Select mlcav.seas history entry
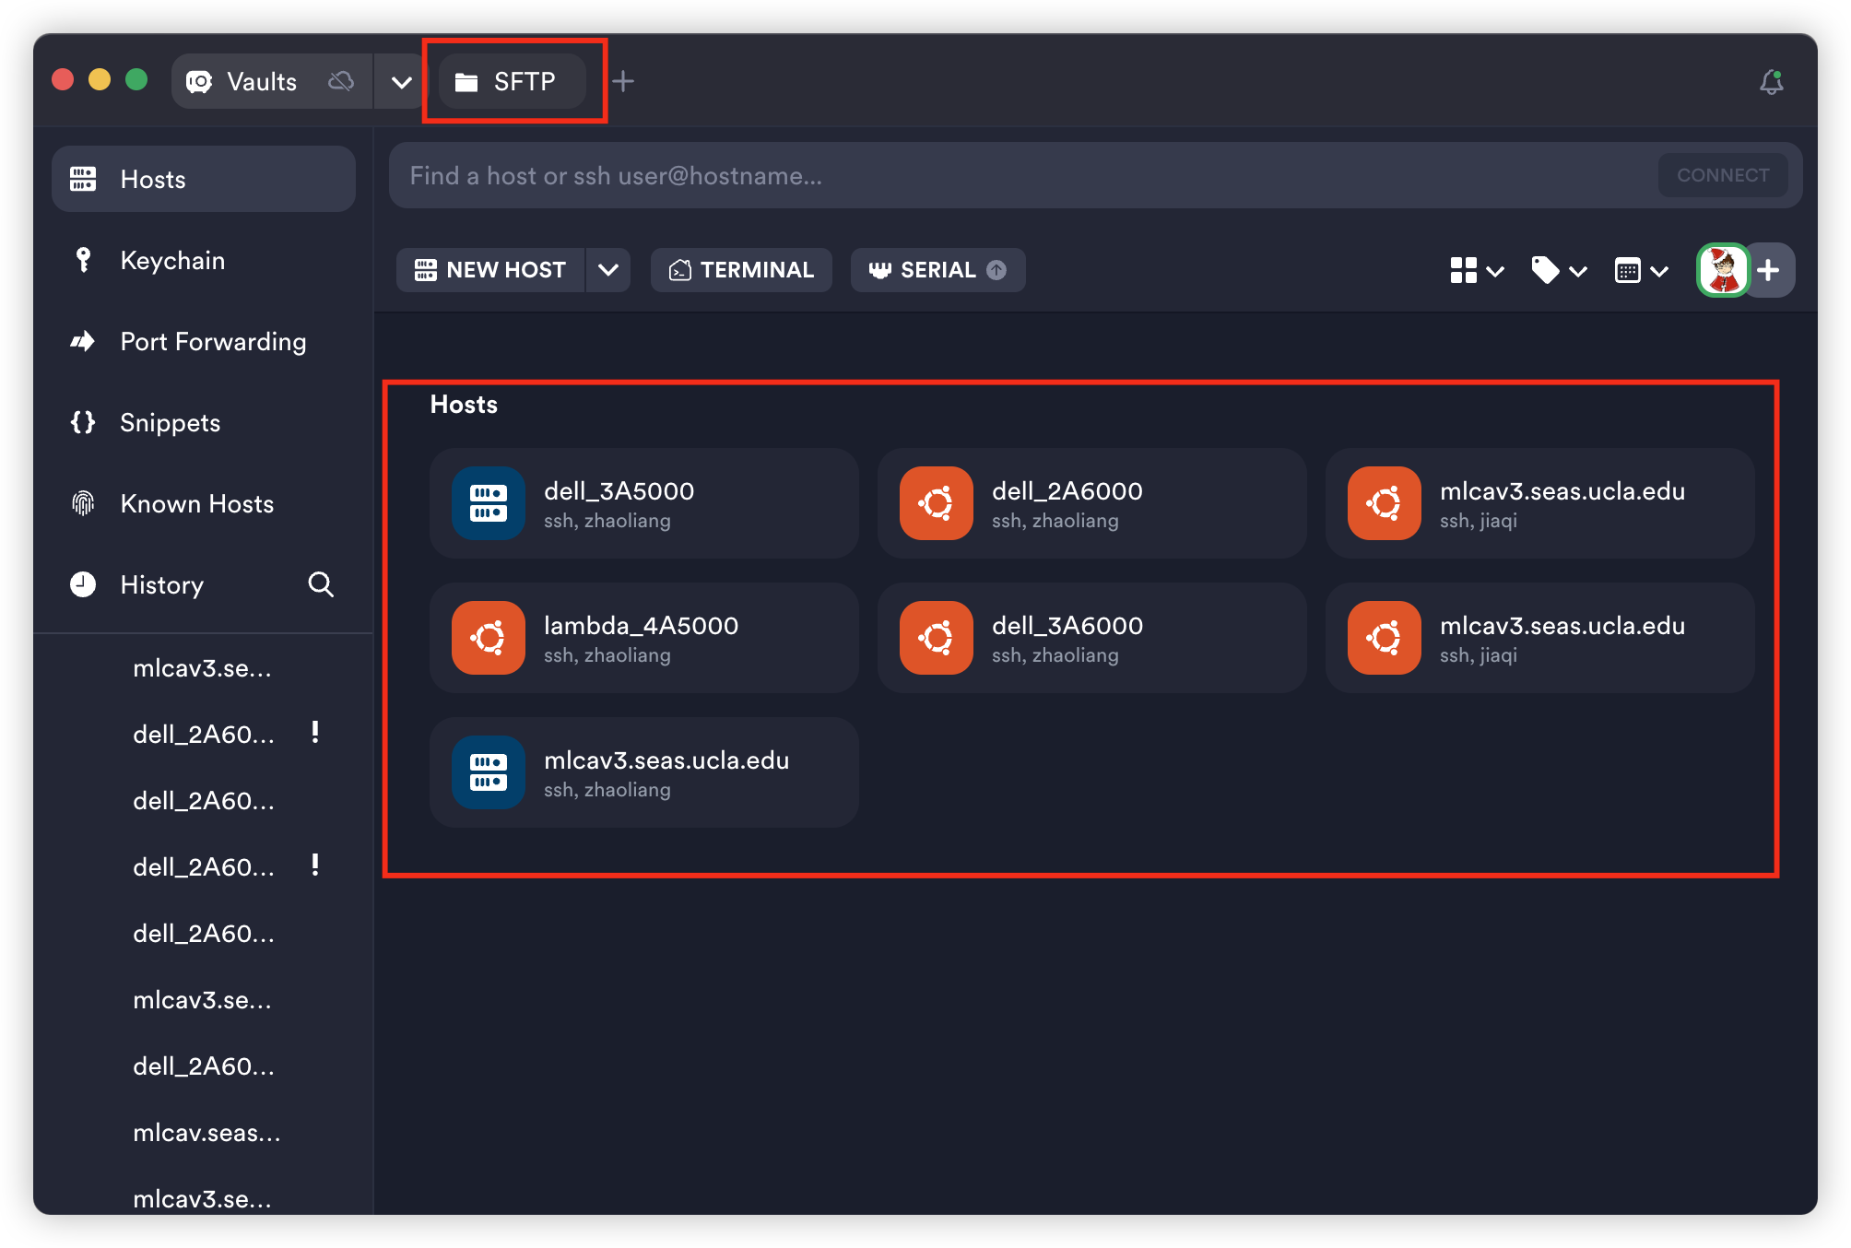The height and width of the screenshot is (1248, 1851). tap(206, 1133)
